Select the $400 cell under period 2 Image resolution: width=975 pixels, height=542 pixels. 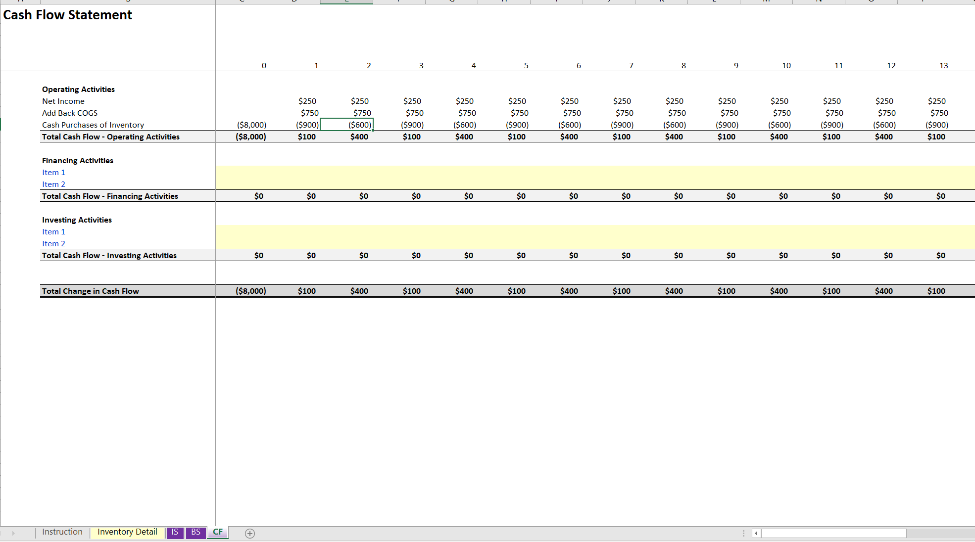tap(360, 136)
